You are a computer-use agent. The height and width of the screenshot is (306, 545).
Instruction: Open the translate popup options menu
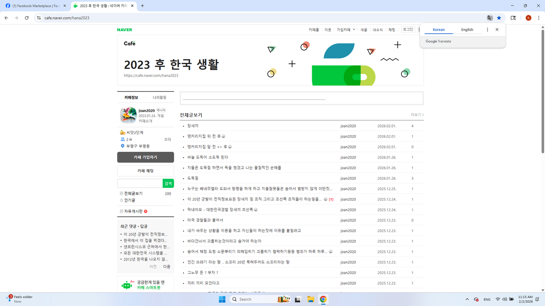click(488, 30)
